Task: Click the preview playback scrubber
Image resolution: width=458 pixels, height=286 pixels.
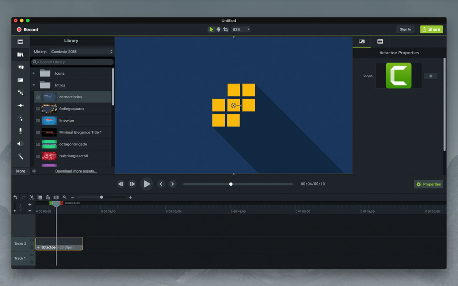Action: click(231, 184)
